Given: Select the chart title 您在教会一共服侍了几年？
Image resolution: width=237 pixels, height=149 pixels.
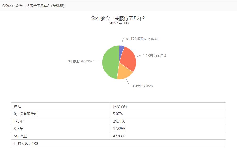Looking at the screenshot, I should point(119,18).
